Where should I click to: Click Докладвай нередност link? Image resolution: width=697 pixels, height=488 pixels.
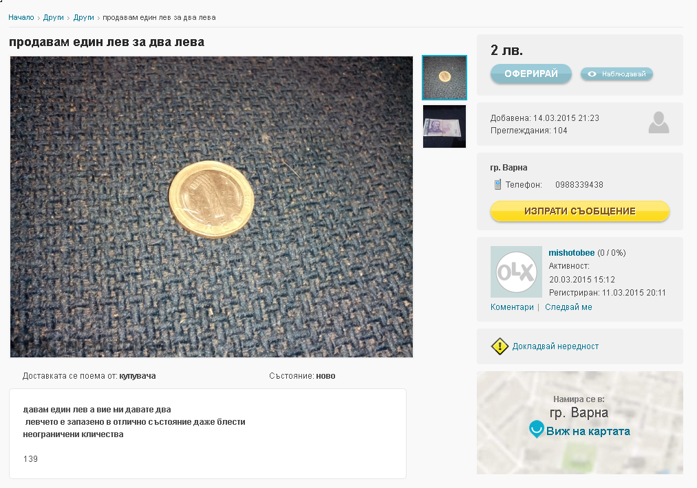point(556,346)
